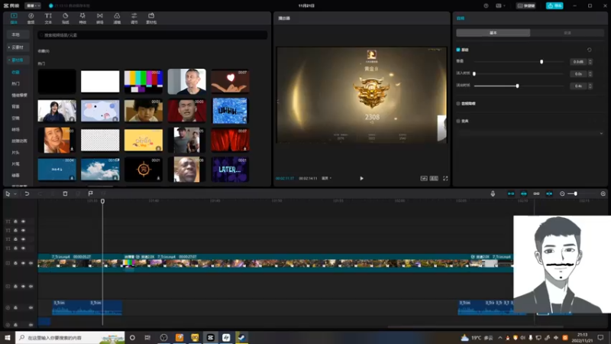Toggle the 基础 (basic) checkbox
This screenshot has height=344, width=611.
pyautogui.click(x=458, y=50)
